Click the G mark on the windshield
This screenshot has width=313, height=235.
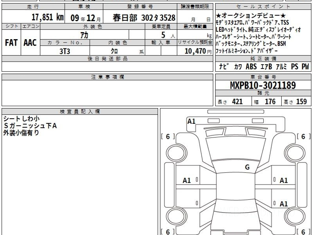coord(247,167)
